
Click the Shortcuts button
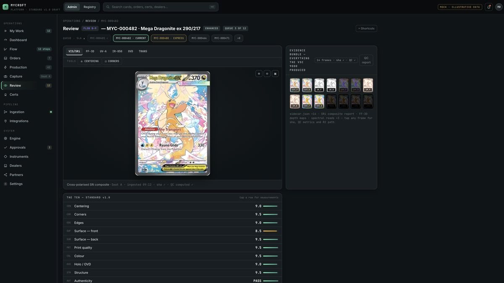click(366, 29)
